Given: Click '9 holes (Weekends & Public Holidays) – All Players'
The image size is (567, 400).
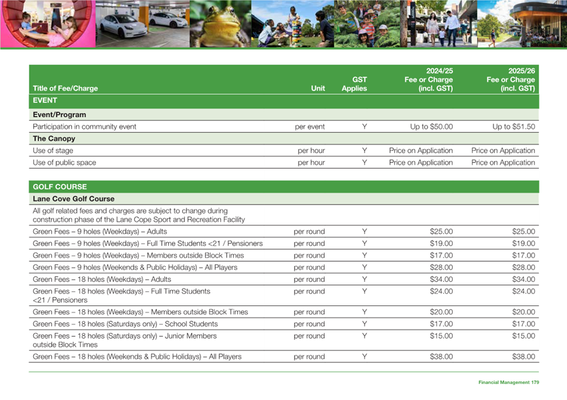Looking at the screenshot, I should click(135, 267).
